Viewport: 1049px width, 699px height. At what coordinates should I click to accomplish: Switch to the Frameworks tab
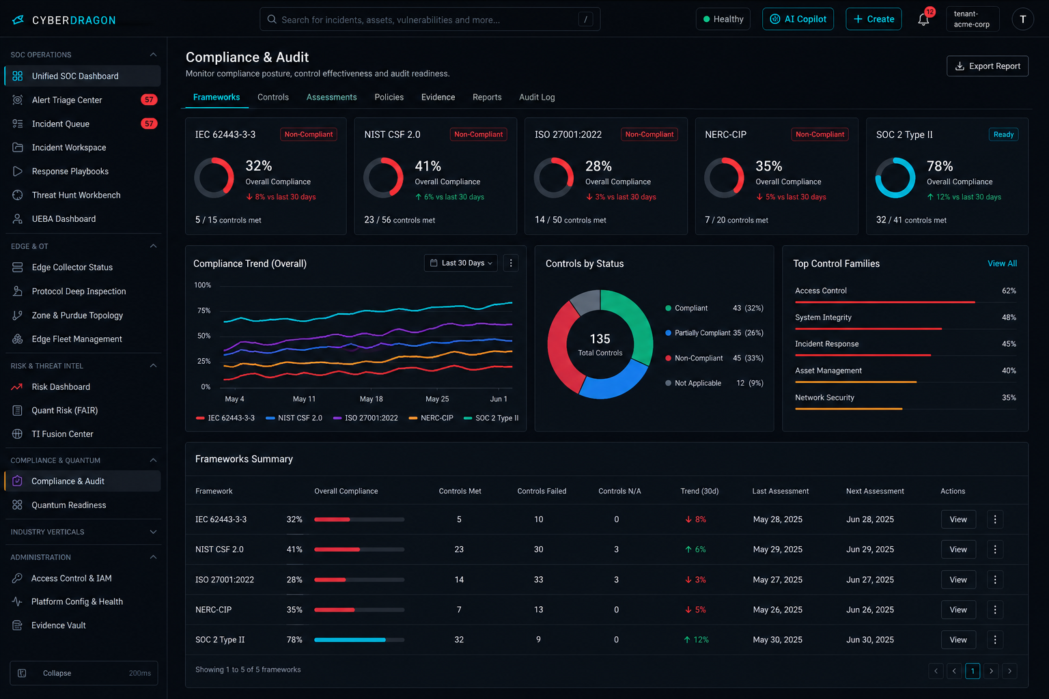(x=216, y=98)
